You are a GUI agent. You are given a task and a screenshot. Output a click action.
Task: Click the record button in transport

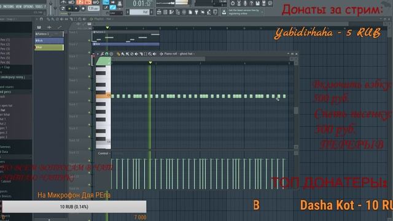click(x=84, y=9)
